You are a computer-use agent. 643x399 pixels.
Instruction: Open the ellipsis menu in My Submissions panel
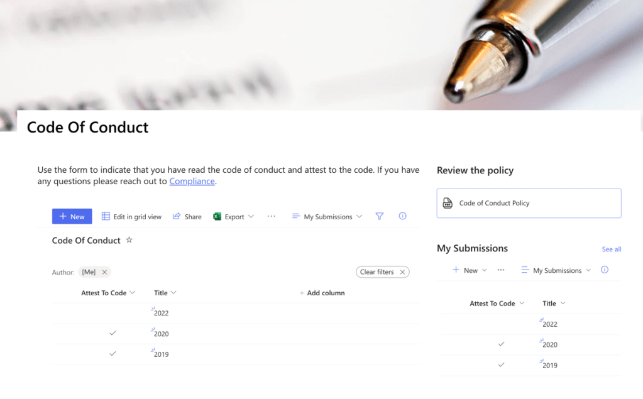pyautogui.click(x=501, y=270)
